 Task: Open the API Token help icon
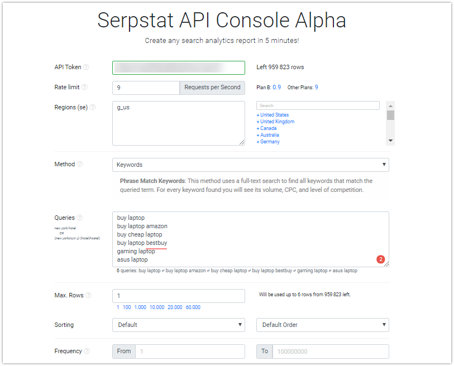[86, 67]
